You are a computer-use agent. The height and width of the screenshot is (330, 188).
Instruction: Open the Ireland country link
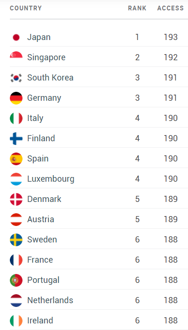coord(40,320)
